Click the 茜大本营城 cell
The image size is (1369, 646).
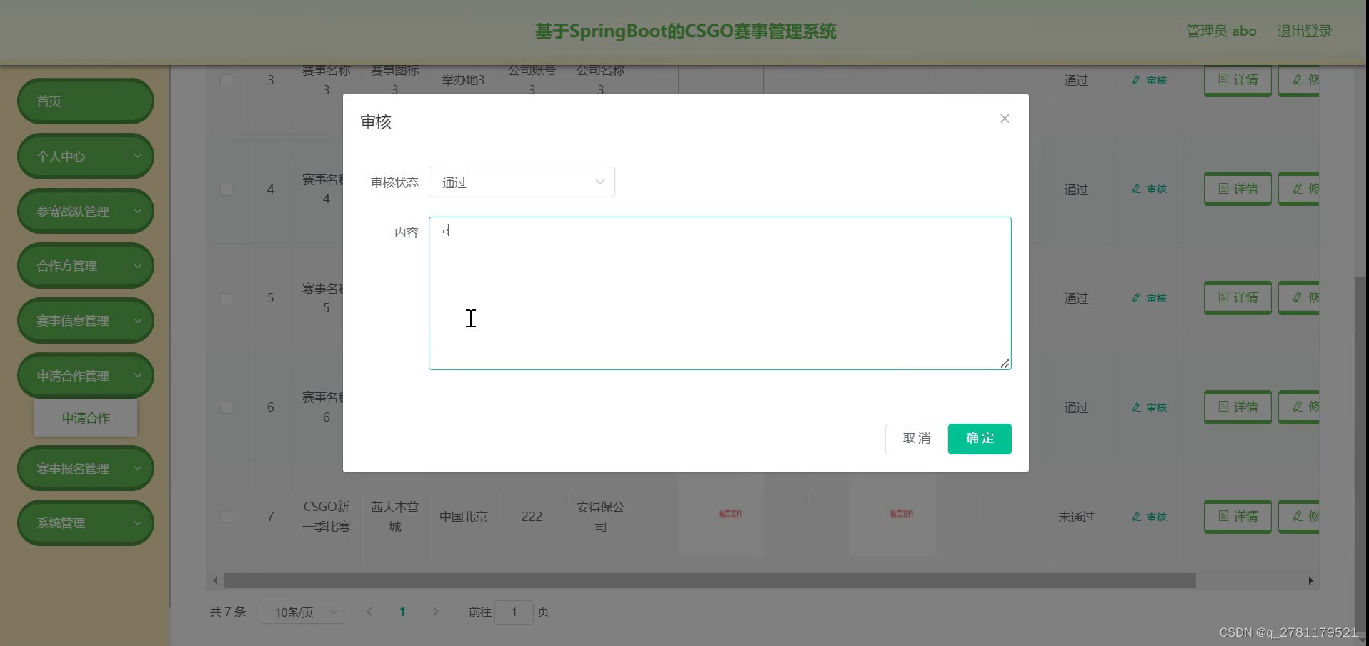395,517
